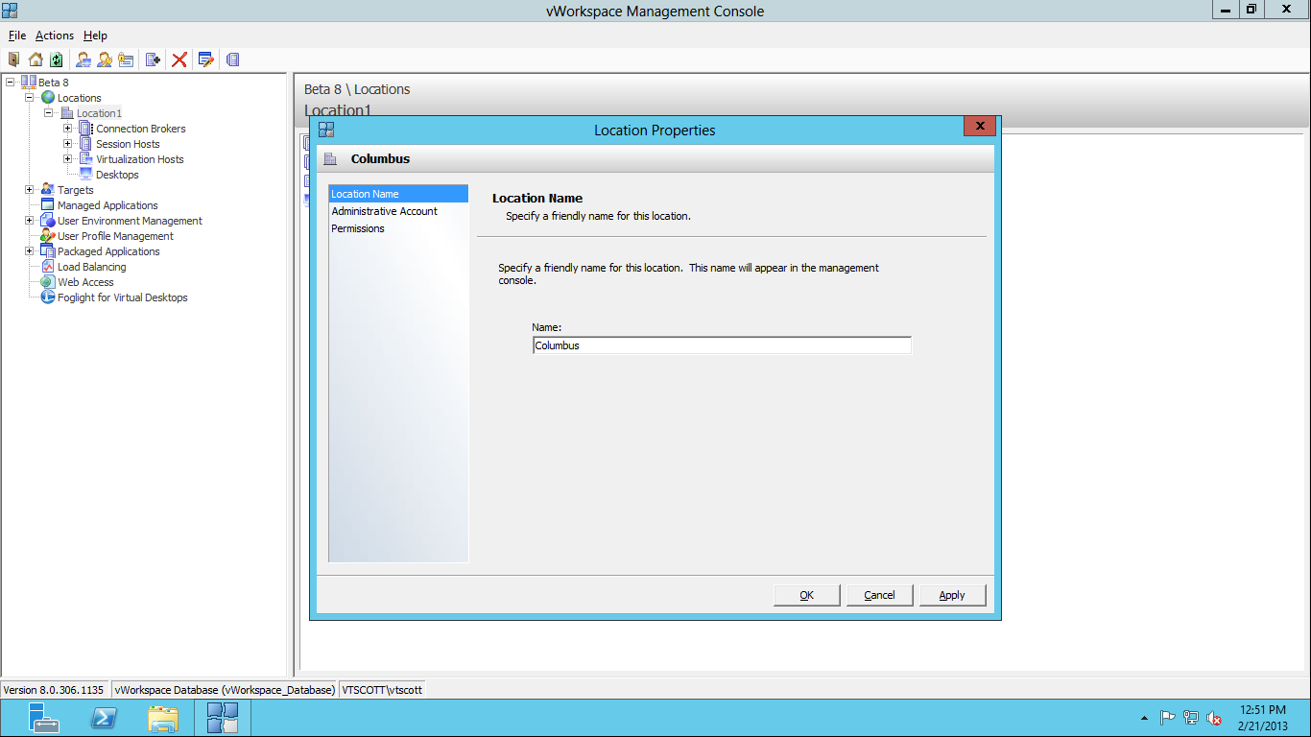Click the vWorkspace Database status entry
Image resolution: width=1311 pixels, height=737 pixels.
point(225,690)
